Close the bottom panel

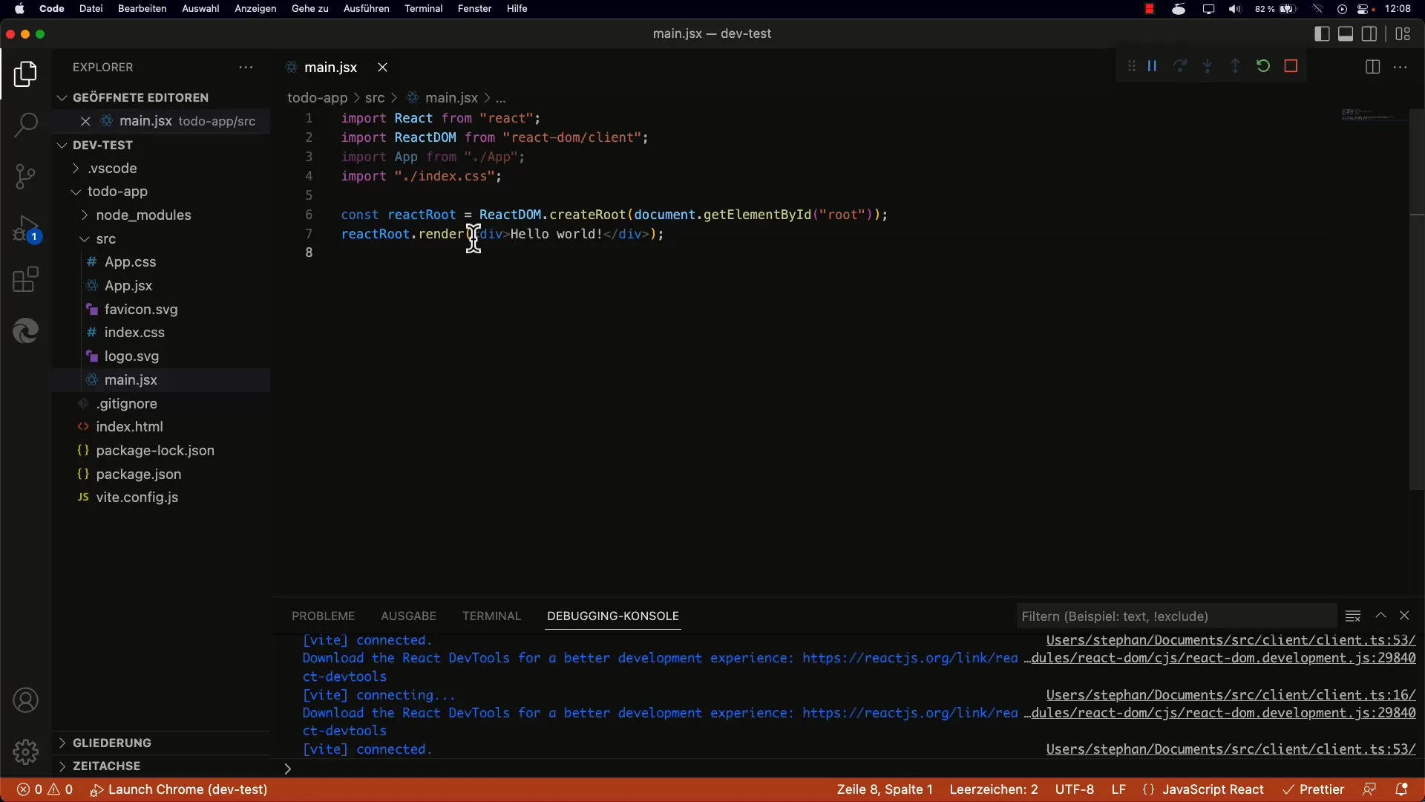click(1404, 616)
